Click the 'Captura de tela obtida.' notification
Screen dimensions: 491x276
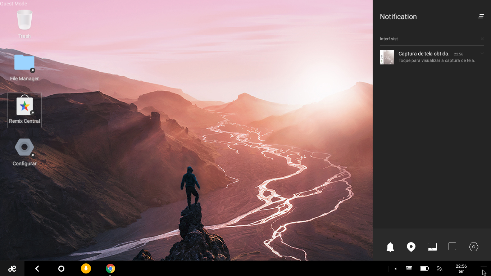pyautogui.click(x=424, y=54)
